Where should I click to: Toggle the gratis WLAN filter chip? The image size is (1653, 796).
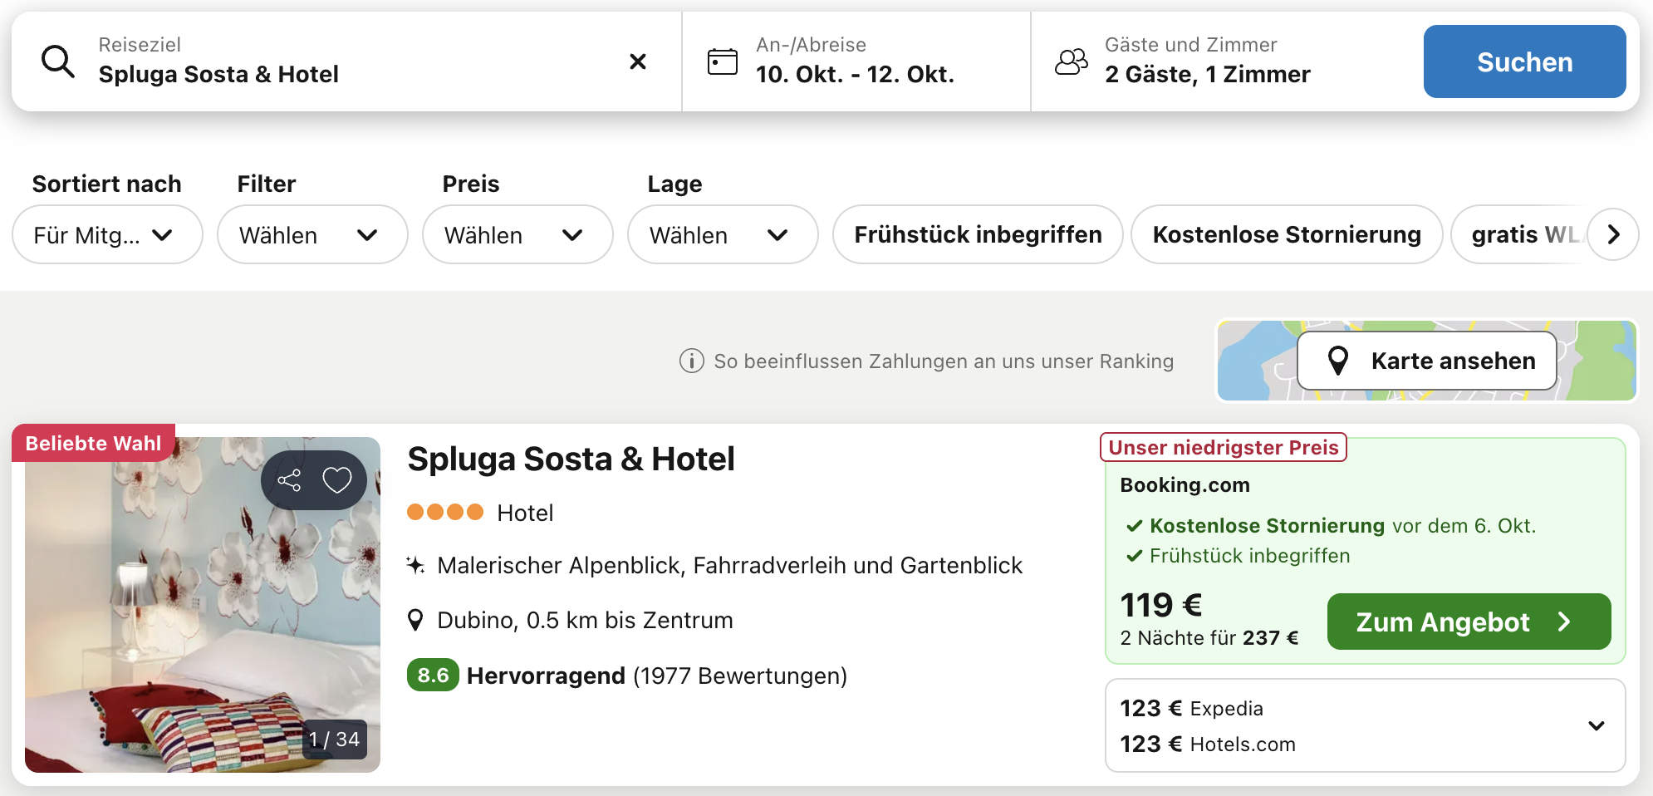pos(1520,234)
